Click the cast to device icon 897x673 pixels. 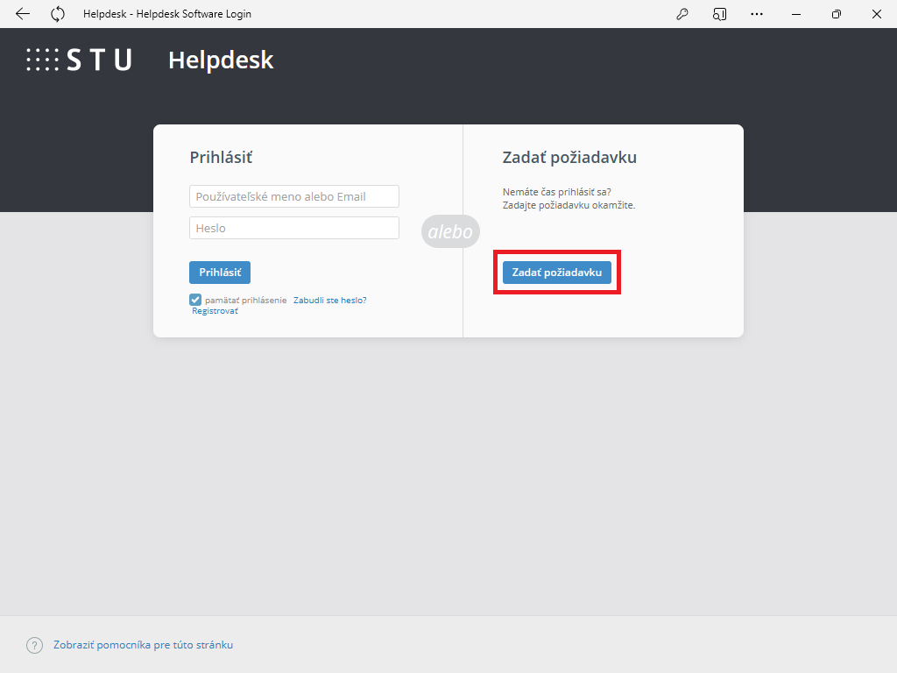pyautogui.click(x=719, y=14)
